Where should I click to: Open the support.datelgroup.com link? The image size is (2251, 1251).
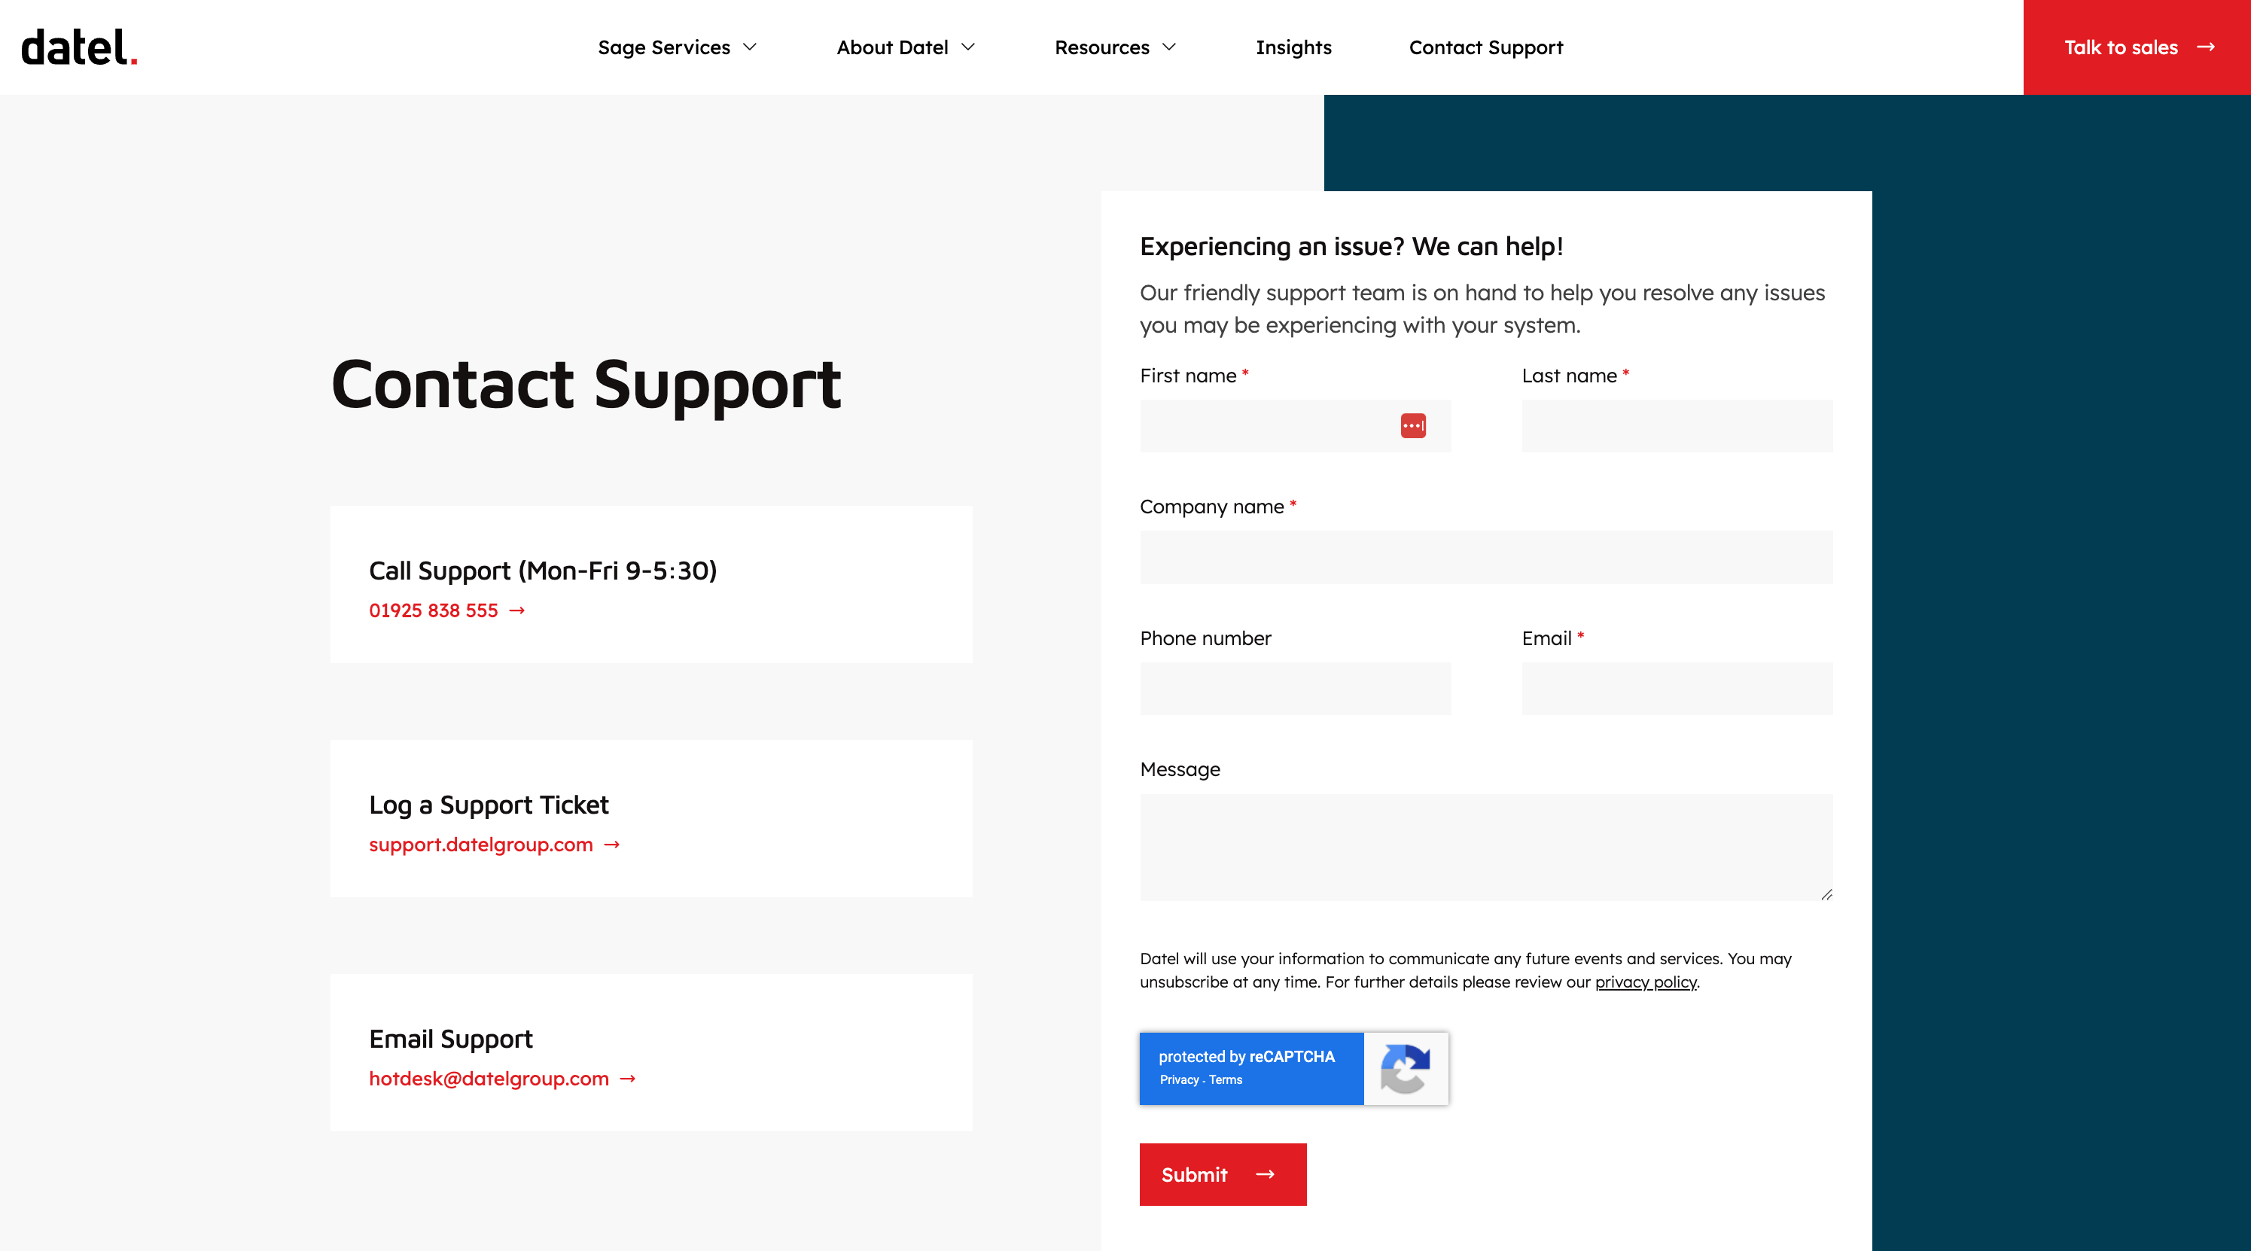(x=480, y=845)
